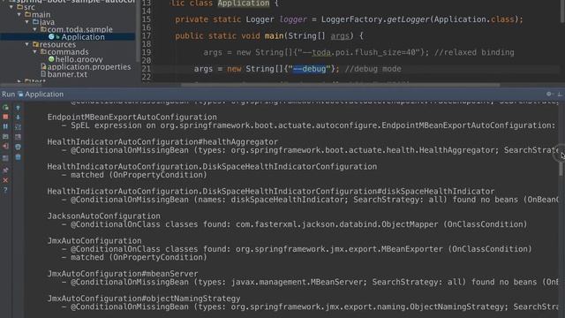Stop the running process with red square
Viewport: 565px width, 318px height.
(x=5, y=117)
